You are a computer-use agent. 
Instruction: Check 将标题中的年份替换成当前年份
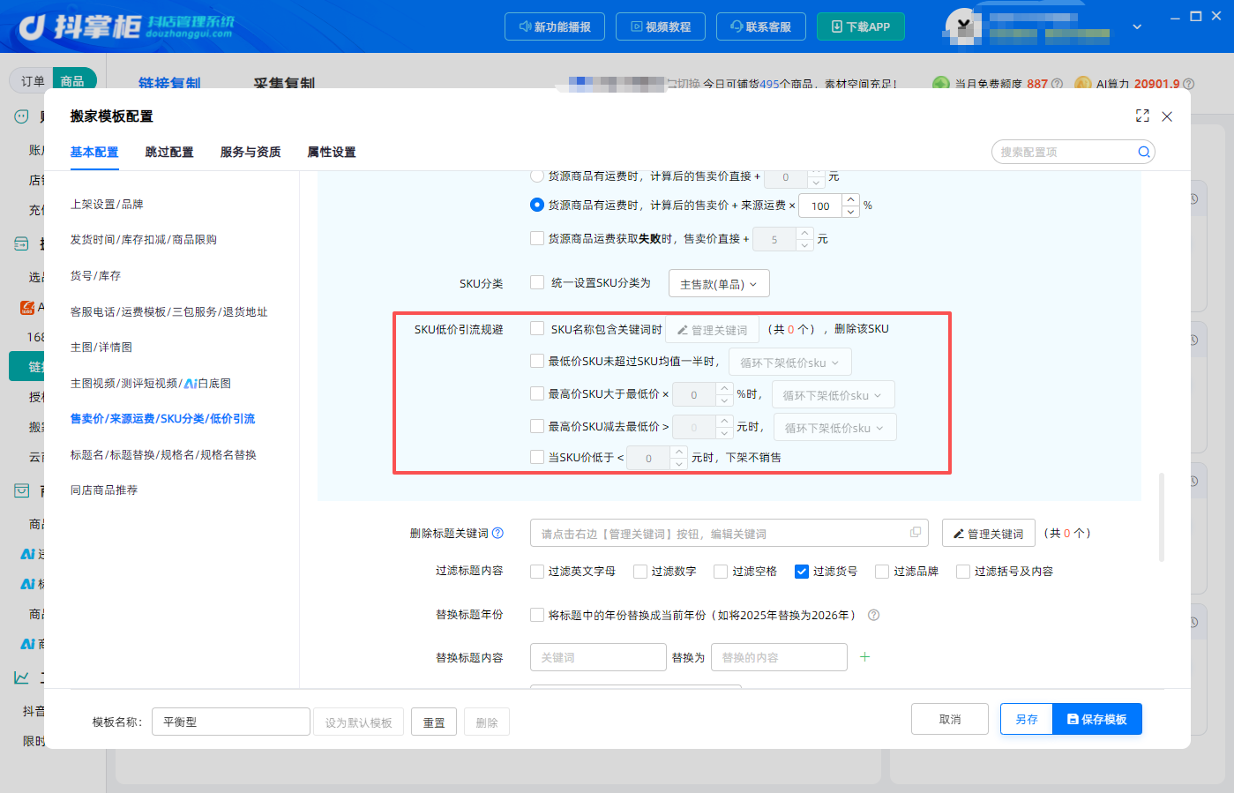(536, 615)
